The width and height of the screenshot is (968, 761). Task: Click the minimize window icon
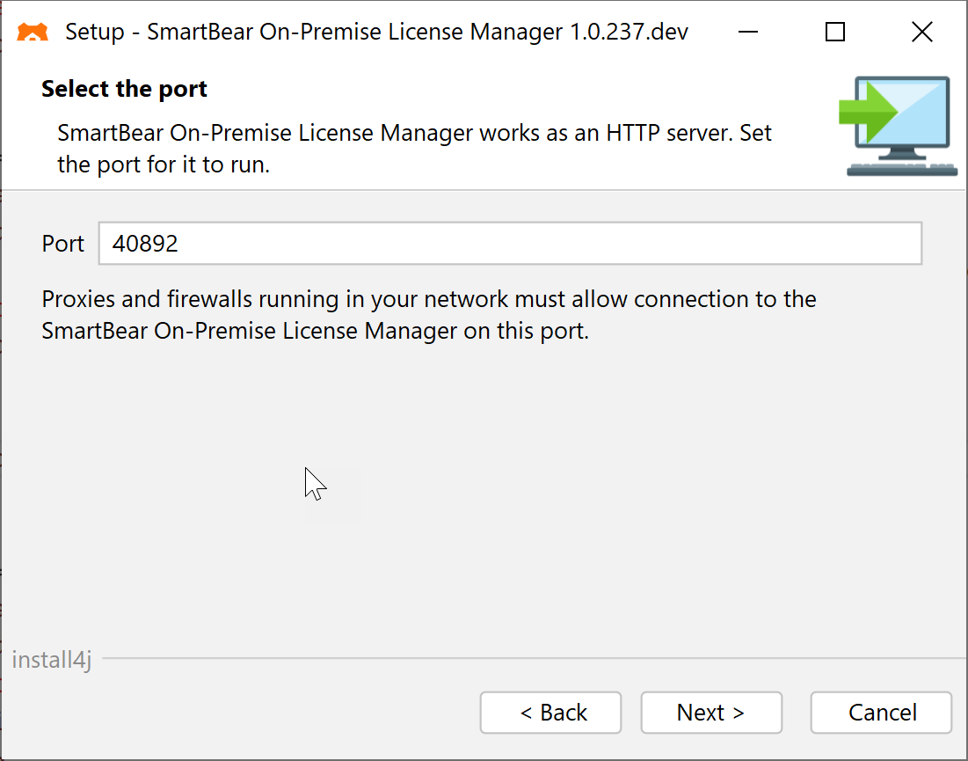point(748,32)
